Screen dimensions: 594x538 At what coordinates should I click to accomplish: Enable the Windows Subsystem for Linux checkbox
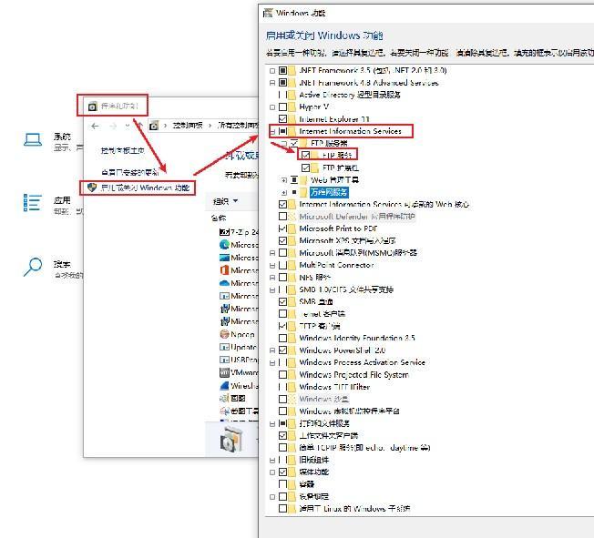282,509
